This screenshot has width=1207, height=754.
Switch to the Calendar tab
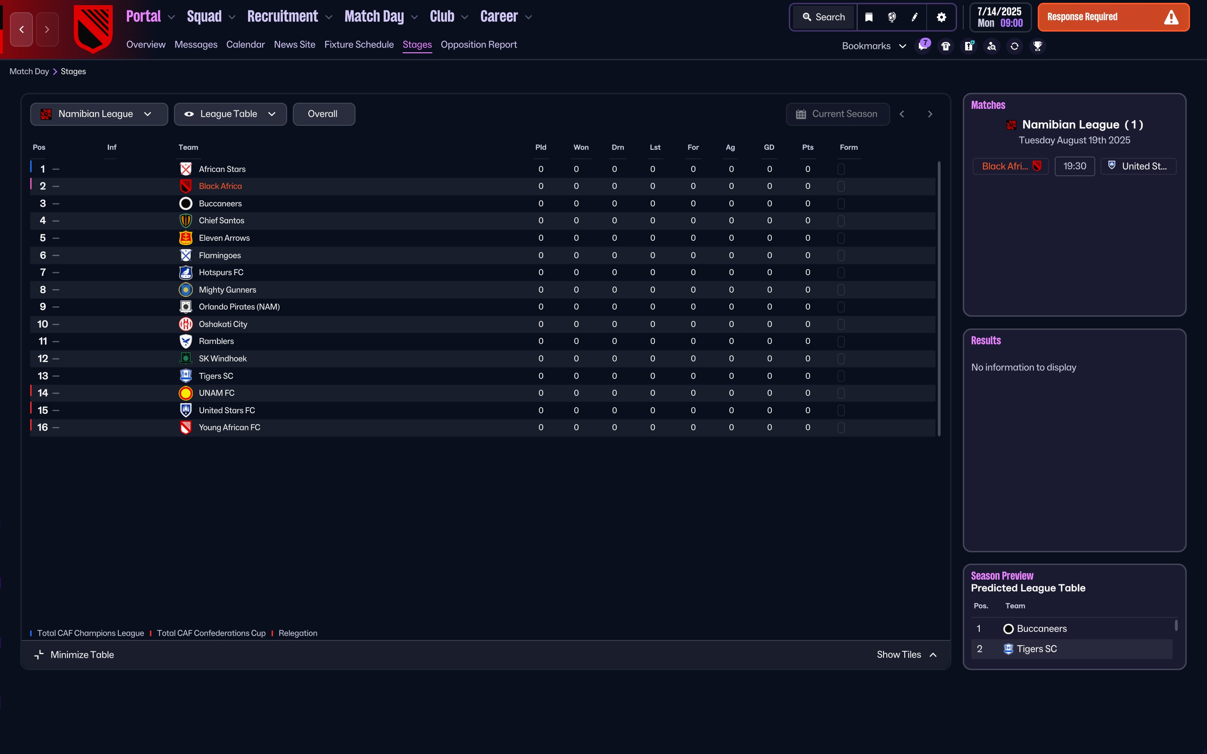tap(245, 44)
